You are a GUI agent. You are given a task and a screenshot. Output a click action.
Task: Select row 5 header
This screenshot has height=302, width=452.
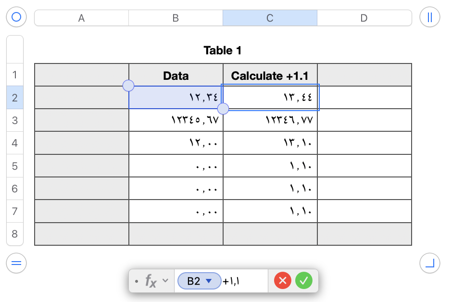[x=15, y=166]
